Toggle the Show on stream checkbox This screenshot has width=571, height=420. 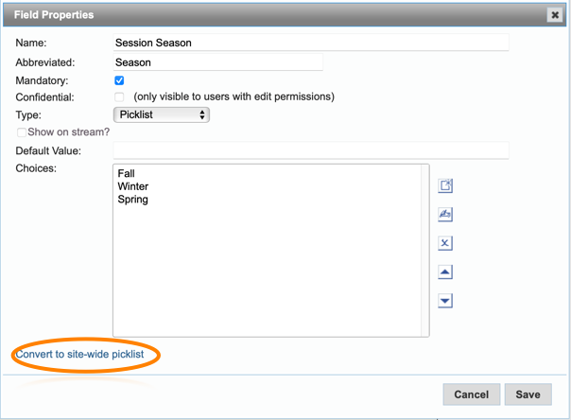click(22, 132)
